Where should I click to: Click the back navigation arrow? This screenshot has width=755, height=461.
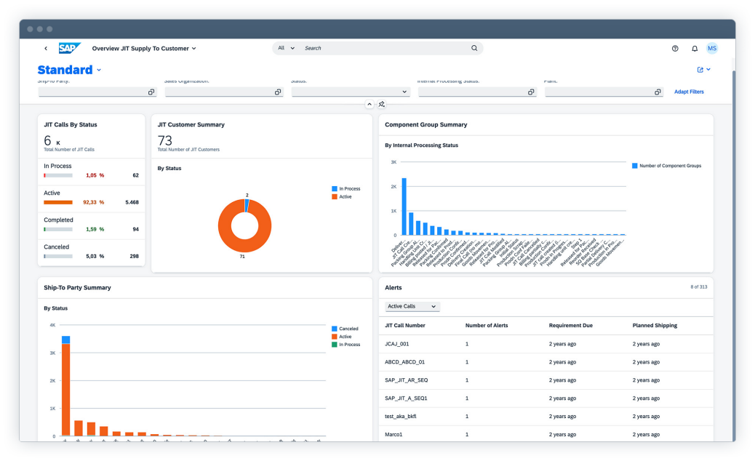pos(46,49)
